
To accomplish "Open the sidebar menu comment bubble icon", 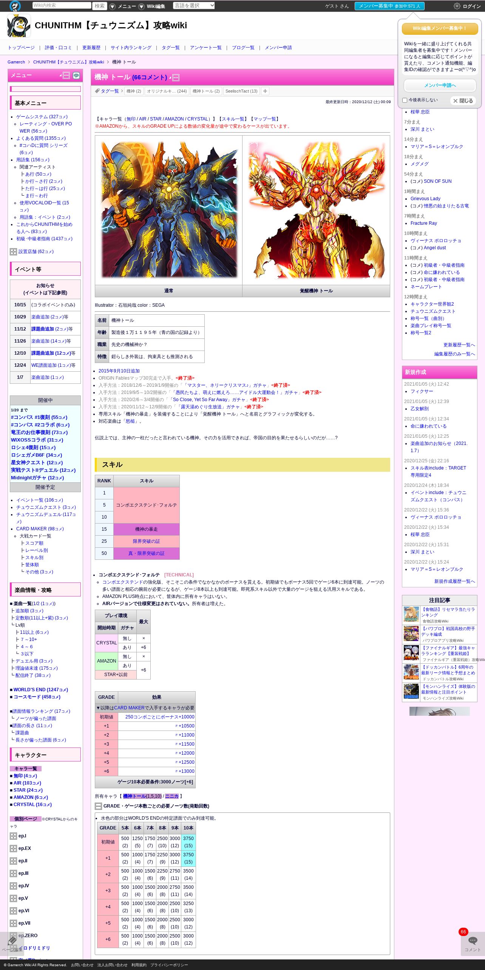I will pos(76,76).
